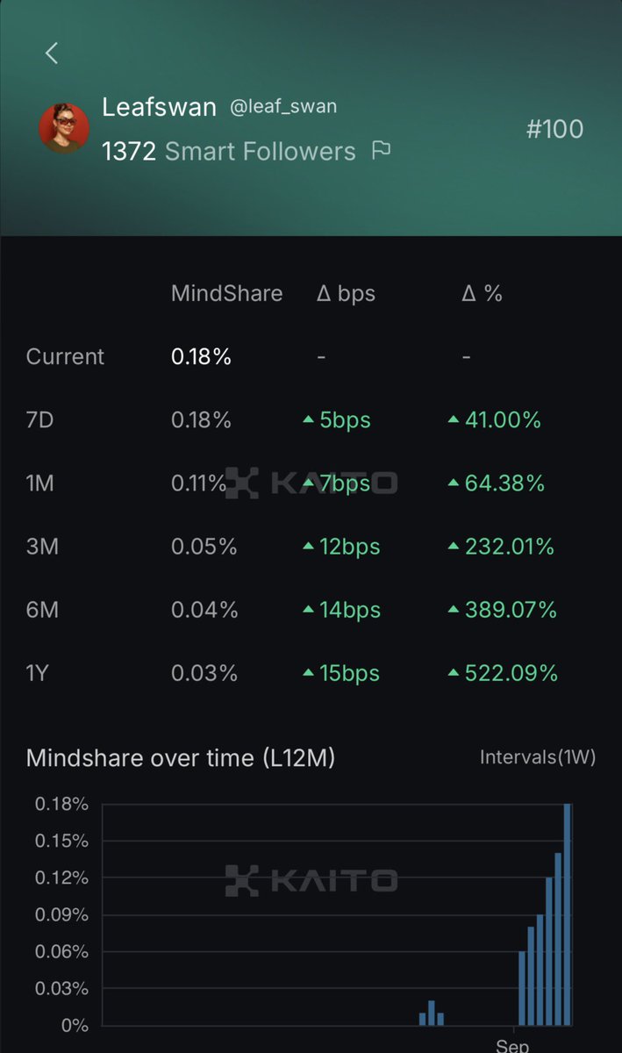The height and width of the screenshot is (1053, 622).
Task: Click the green up arrow beside 5bps
Action: click(308, 420)
